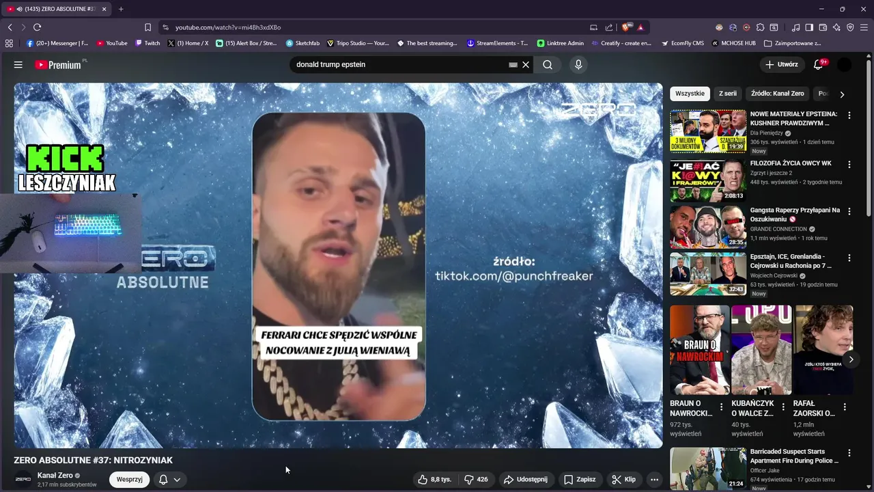
Task: Clear the YouTube search query
Action: tap(526, 64)
